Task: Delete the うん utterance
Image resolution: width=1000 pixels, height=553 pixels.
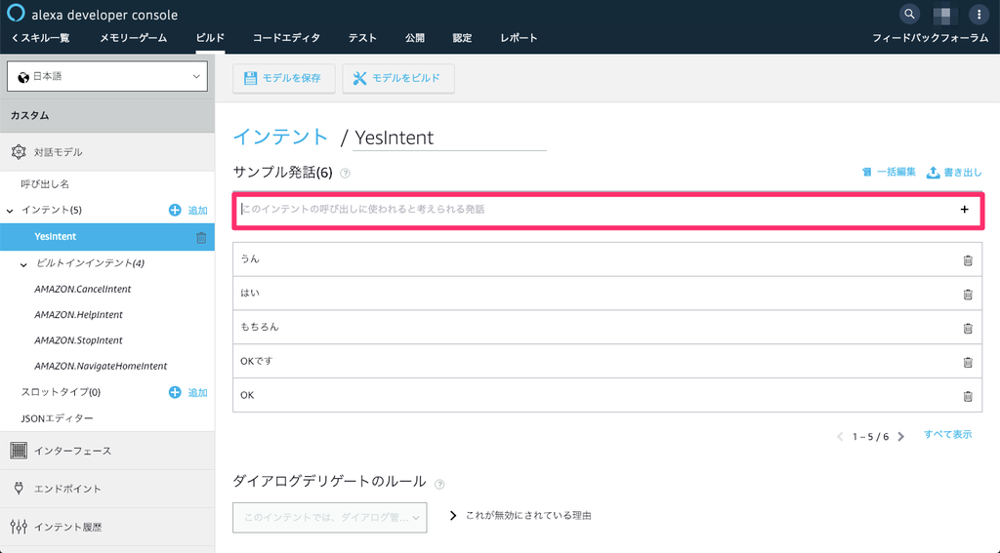Action: pos(968,260)
